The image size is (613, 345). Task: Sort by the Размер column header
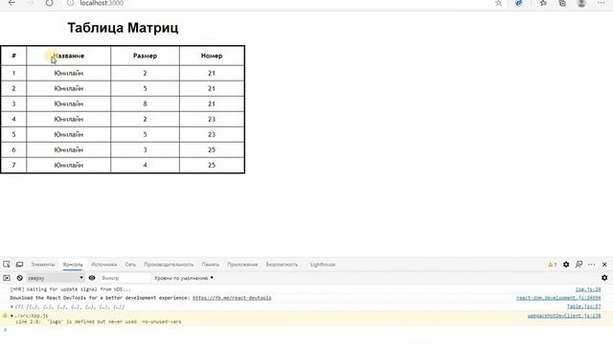pyautogui.click(x=145, y=56)
